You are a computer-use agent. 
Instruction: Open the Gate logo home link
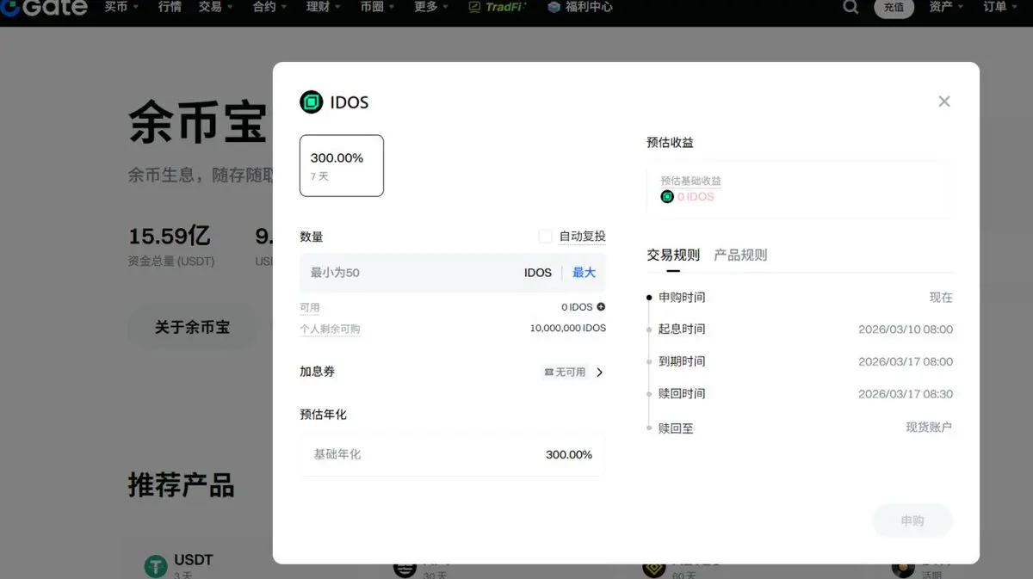pos(43,8)
